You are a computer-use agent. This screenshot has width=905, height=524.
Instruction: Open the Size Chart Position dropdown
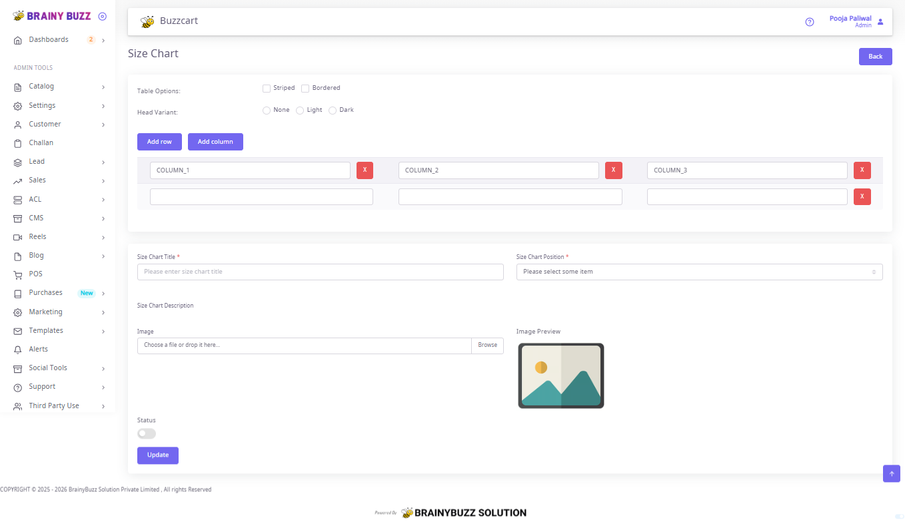pos(698,272)
